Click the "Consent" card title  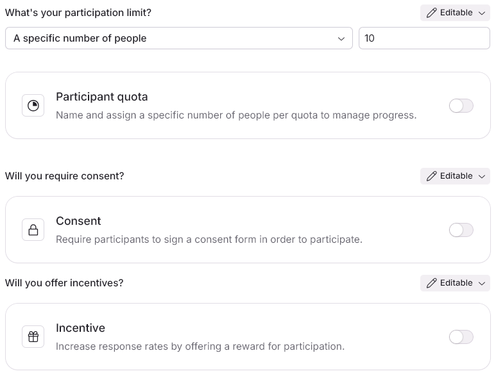pos(78,221)
